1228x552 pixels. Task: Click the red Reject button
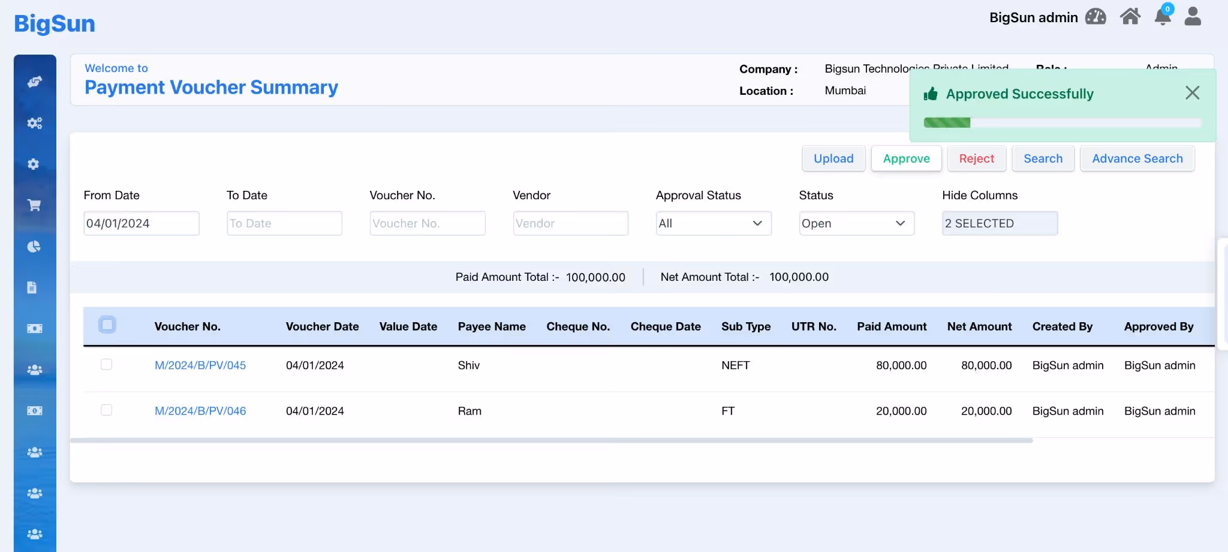976,158
